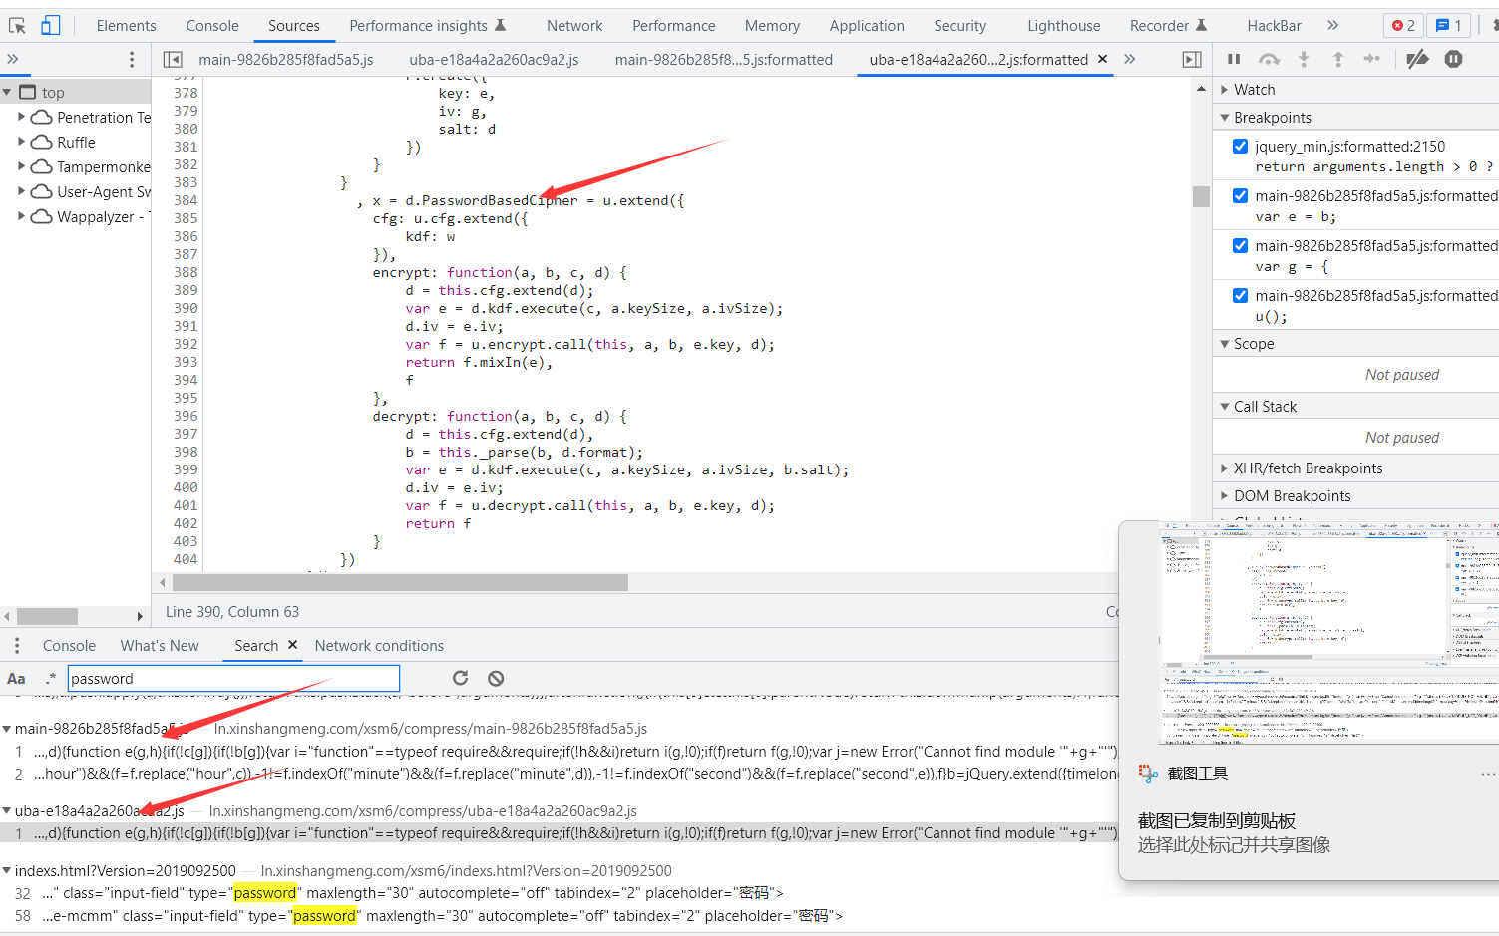Uncheck breakpoint with code var e = b;

1240,195
